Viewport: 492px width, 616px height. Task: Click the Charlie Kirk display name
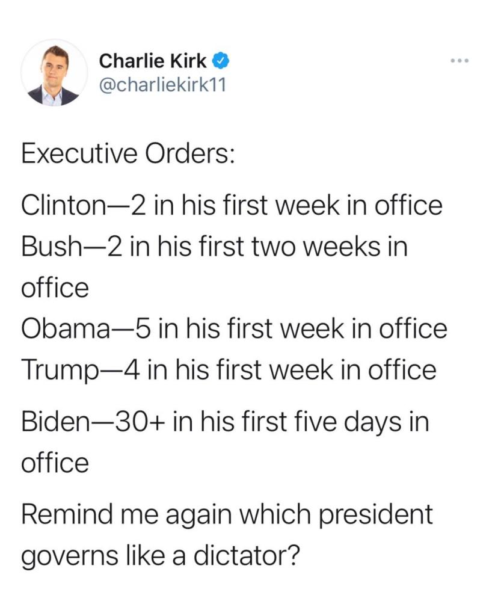(153, 61)
